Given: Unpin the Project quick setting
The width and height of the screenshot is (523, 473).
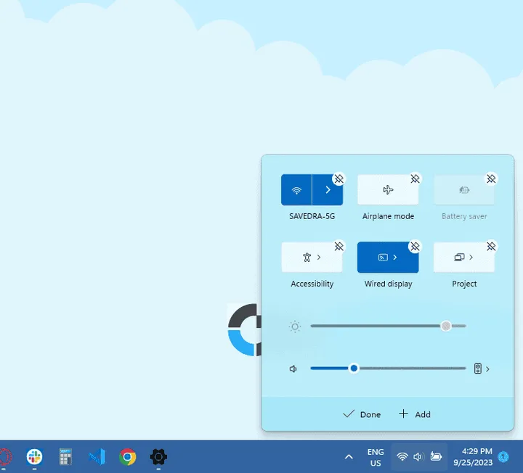Looking at the screenshot, I should click(x=491, y=247).
